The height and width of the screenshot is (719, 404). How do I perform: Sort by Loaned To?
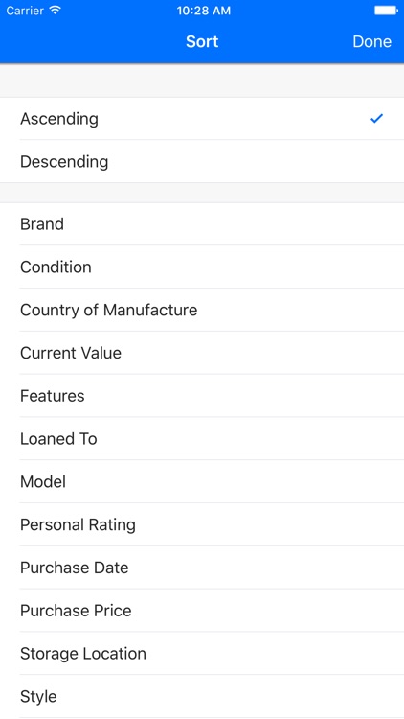[202, 439]
